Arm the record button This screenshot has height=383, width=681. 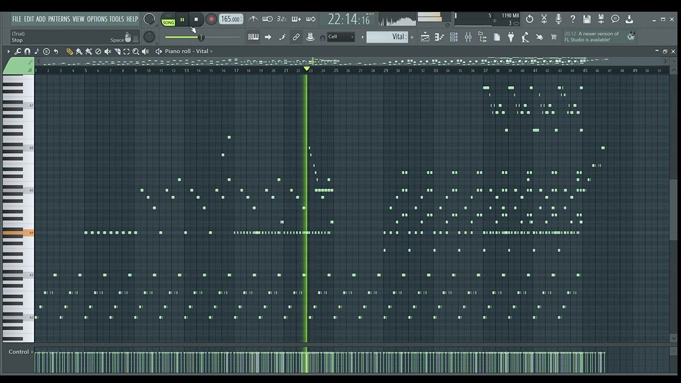pyautogui.click(x=211, y=20)
